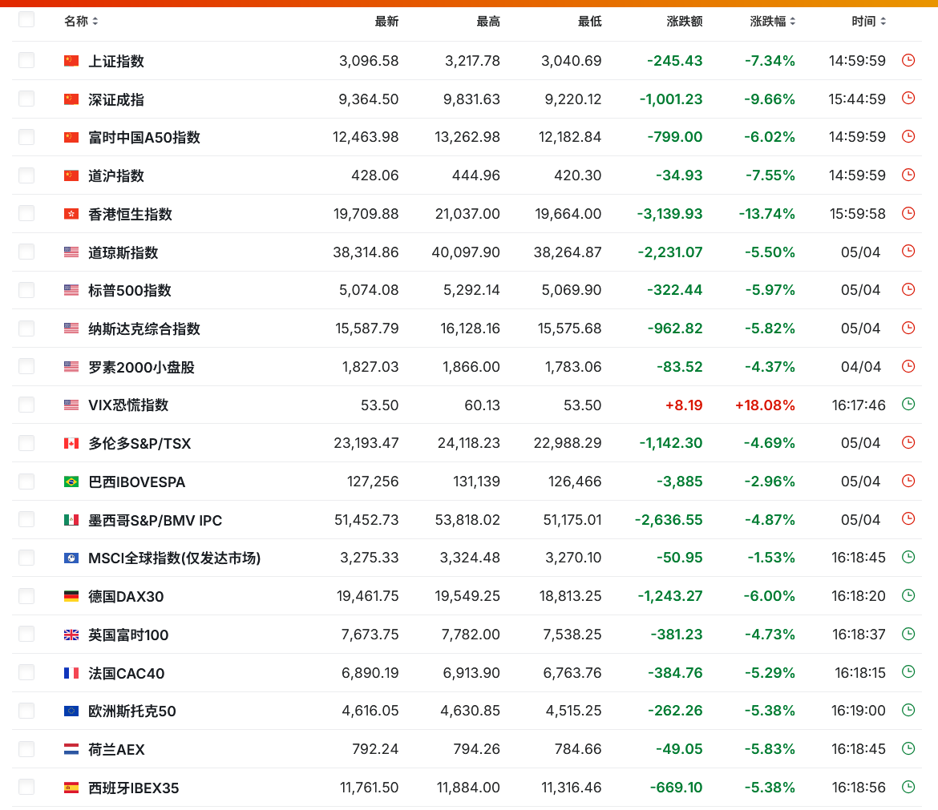Click the high value 40,097.90
Viewport: 938px width, 810px height.
pos(466,252)
